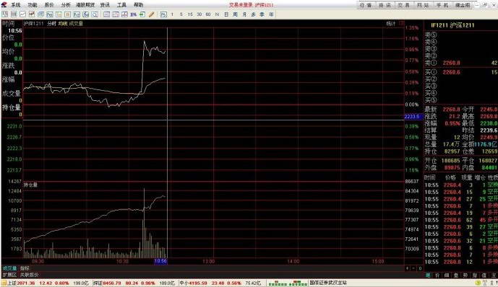Click the green arrow toolbar icon
This screenshot has height=287, width=498.
[x=142, y=14]
